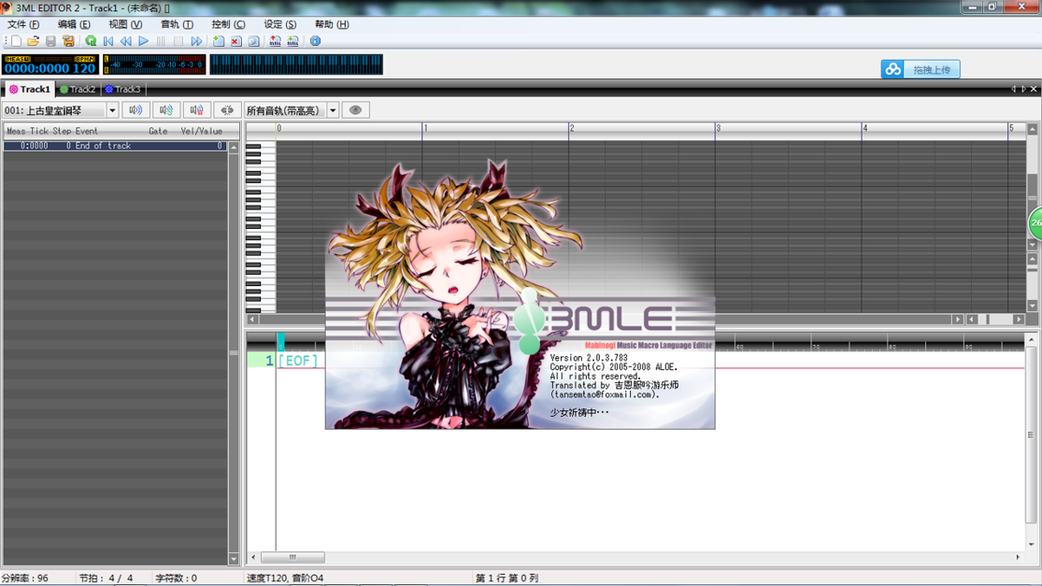1042x586 pixels.
Task: Expand the 上古皇室钢琴 instrument dropdown
Action: (x=112, y=110)
